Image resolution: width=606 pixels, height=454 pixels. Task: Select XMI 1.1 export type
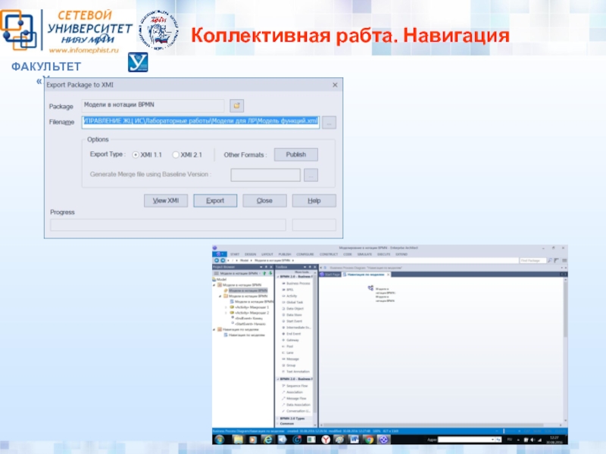pyautogui.click(x=136, y=154)
